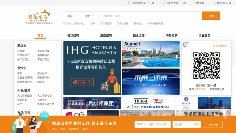
Task: Click the orange 搜索 search button
Action: point(211,16)
